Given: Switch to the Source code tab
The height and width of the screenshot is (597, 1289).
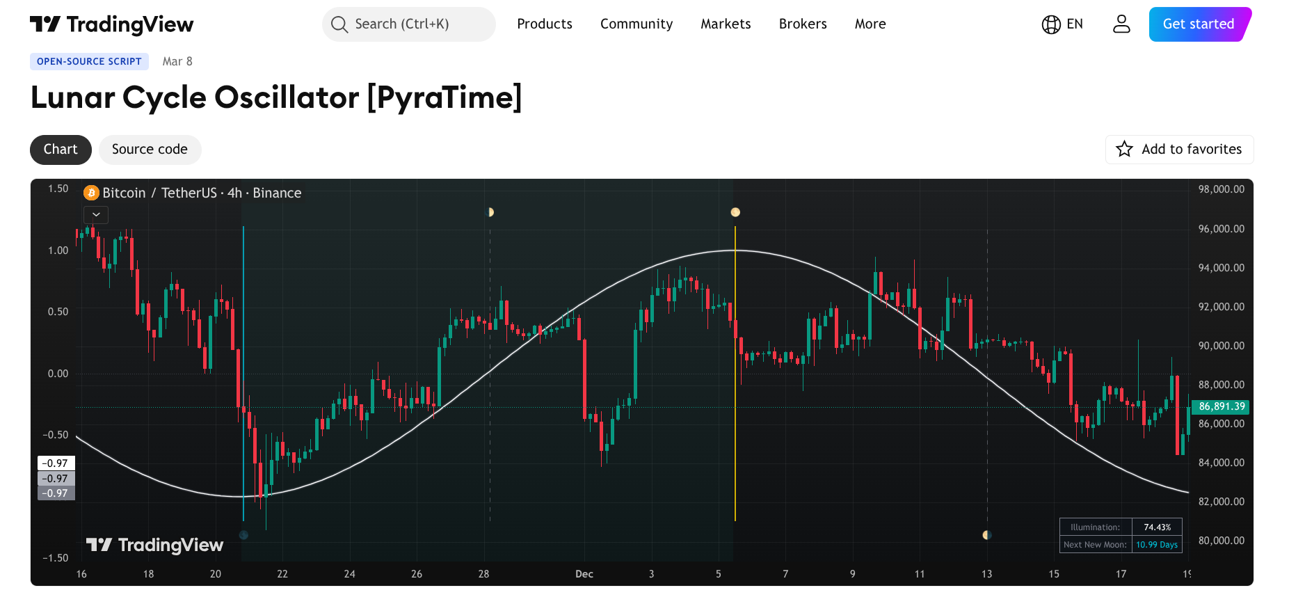Looking at the screenshot, I should tap(150, 150).
